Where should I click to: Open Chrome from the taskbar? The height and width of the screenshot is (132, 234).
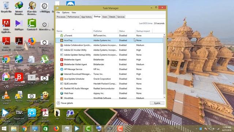pyautogui.click(x=24, y=129)
